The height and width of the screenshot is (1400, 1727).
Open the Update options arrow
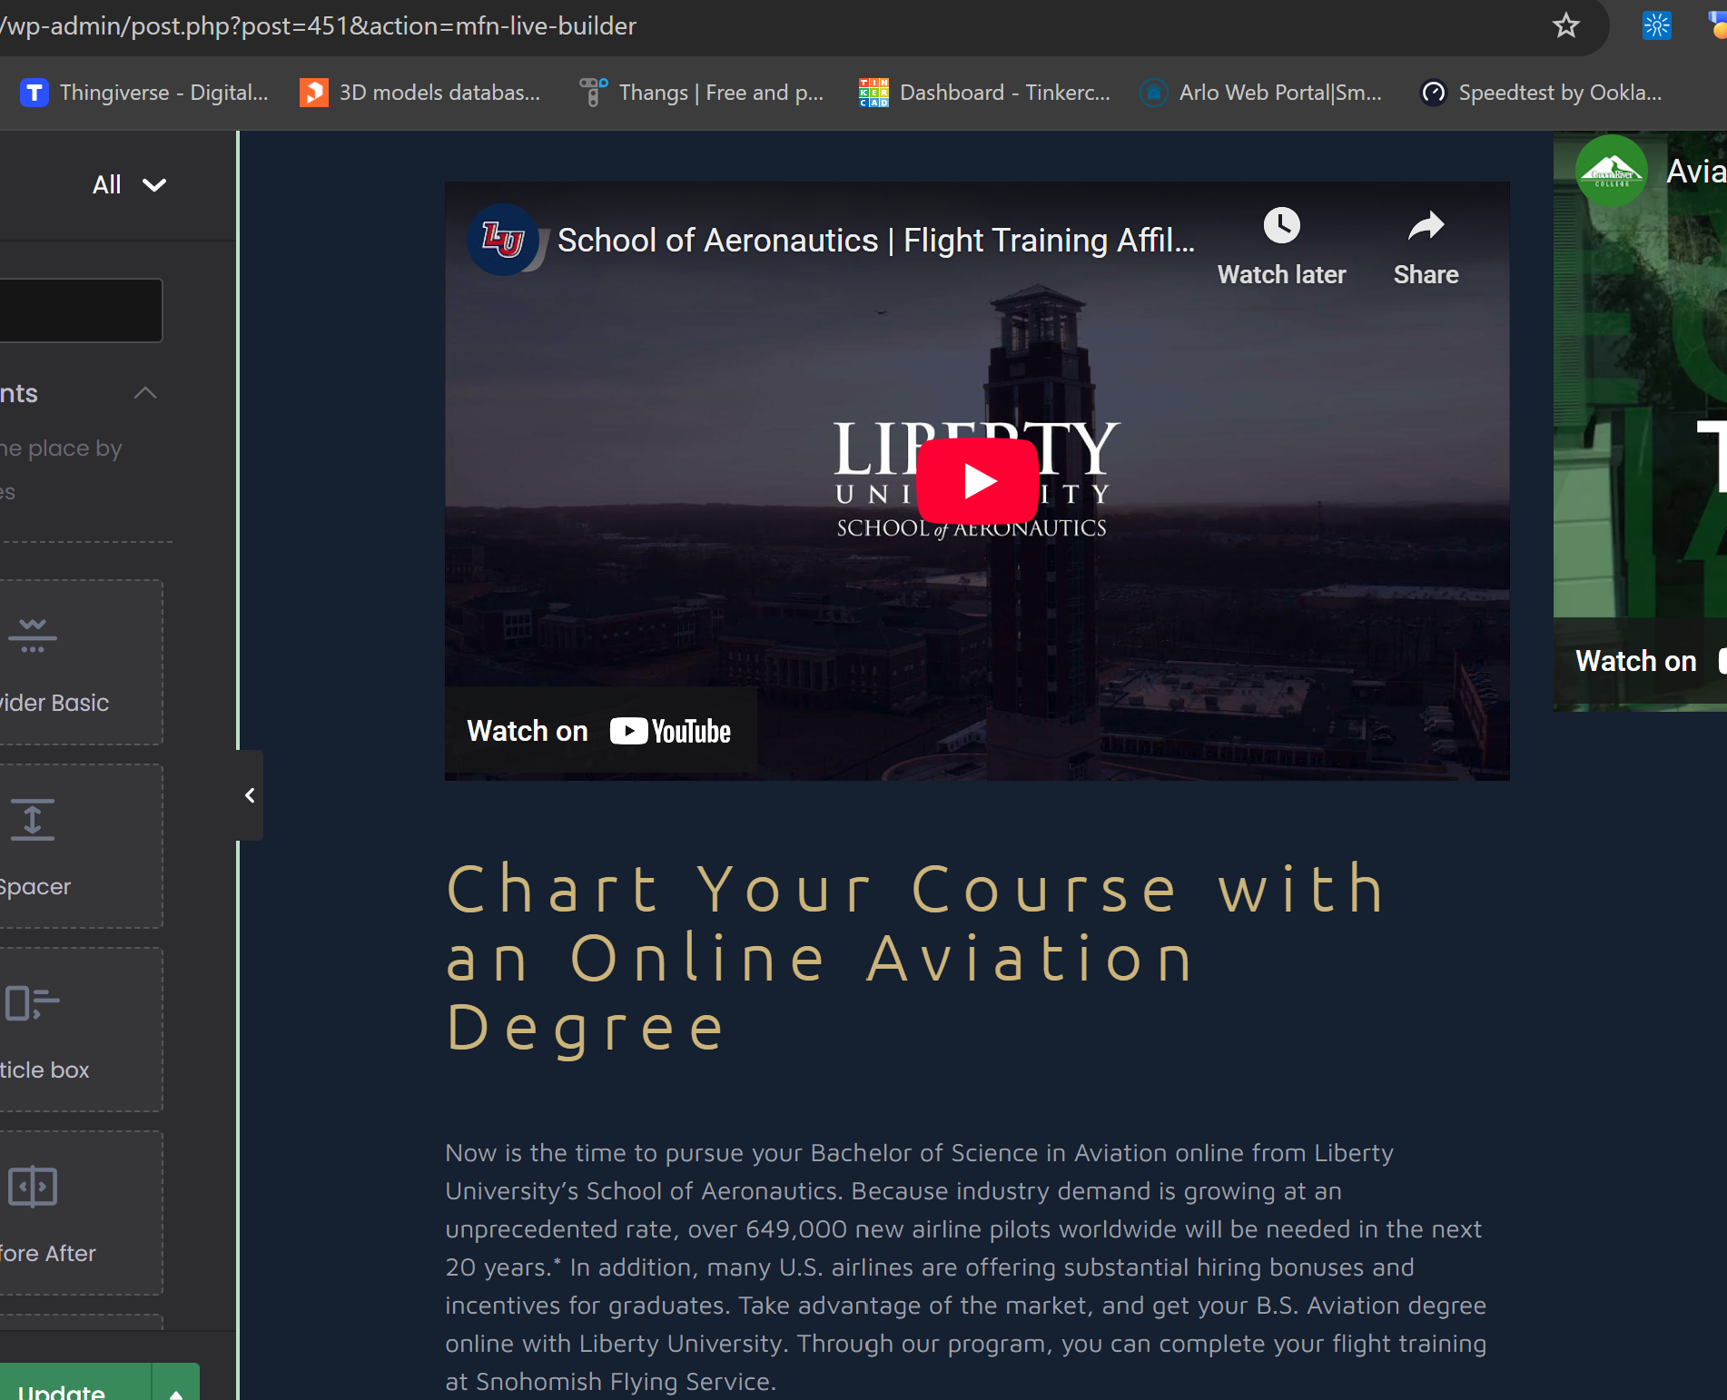176,1389
